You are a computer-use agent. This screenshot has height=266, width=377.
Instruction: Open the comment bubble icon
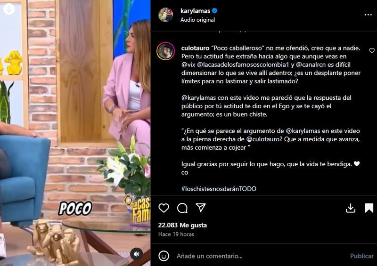click(182, 208)
